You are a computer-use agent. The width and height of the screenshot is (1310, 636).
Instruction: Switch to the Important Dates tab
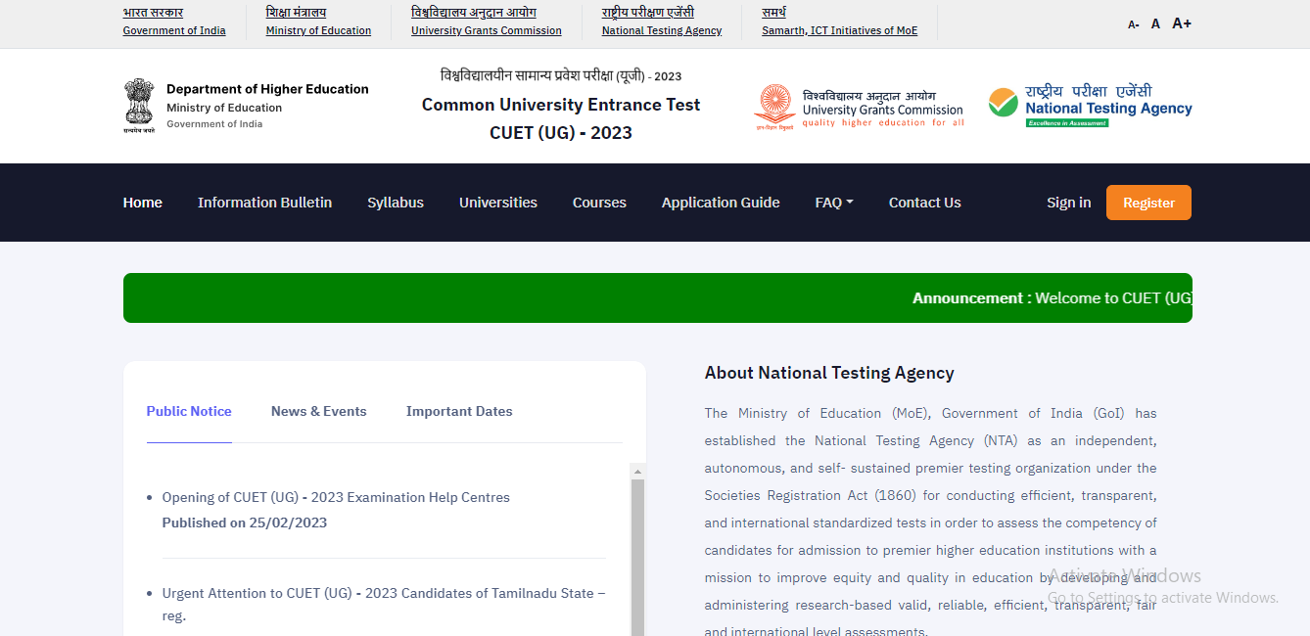[x=459, y=411]
